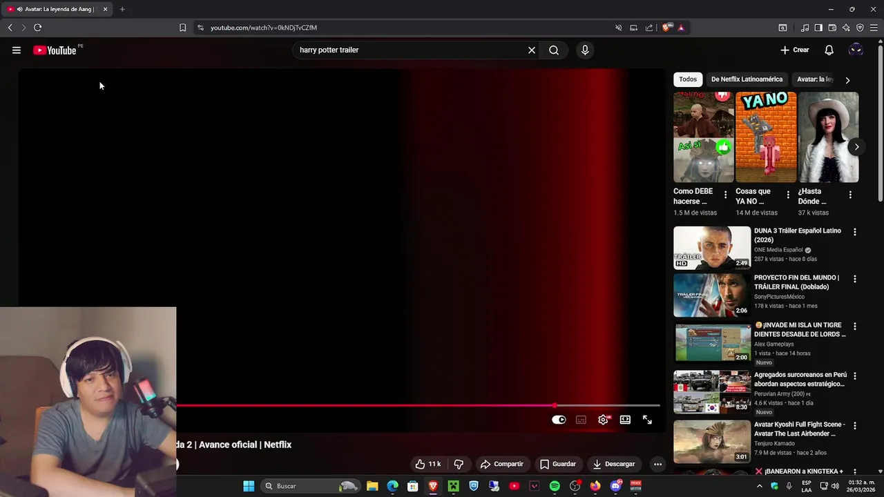Open Brave Wallet icon
This screenshot has height=497, width=884.
pyautogui.click(x=832, y=28)
